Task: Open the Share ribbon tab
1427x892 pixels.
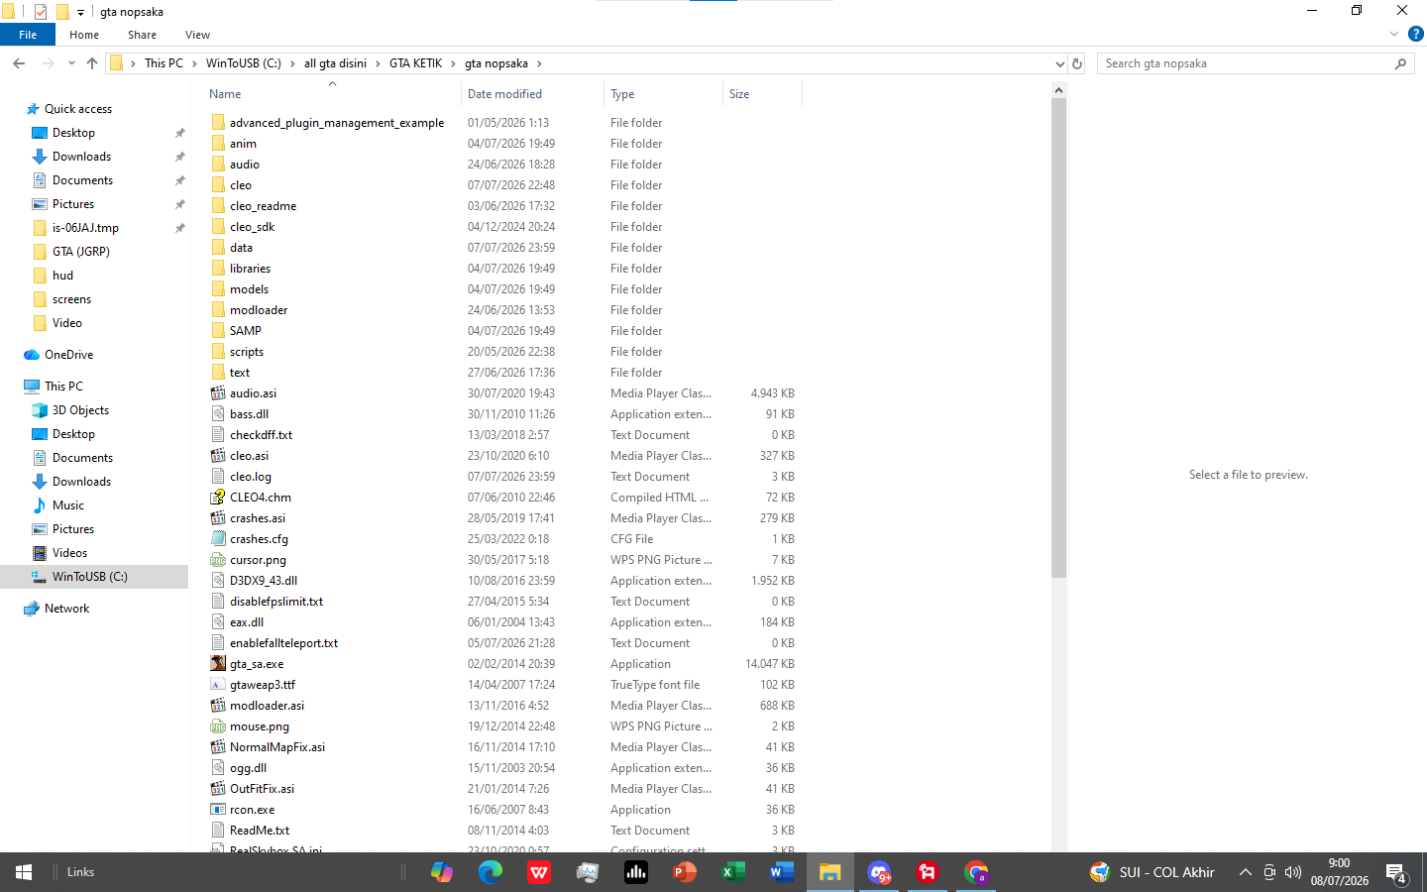Action: [142, 35]
